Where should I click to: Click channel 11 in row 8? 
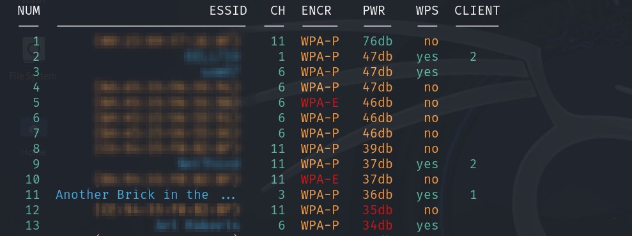click(278, 149)
